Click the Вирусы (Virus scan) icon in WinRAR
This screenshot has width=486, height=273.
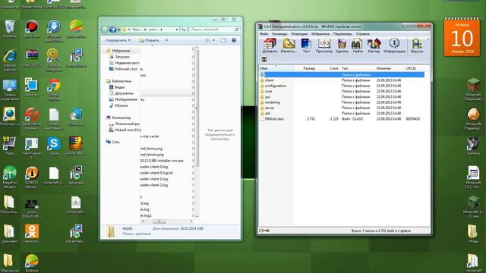click(417, 45)
